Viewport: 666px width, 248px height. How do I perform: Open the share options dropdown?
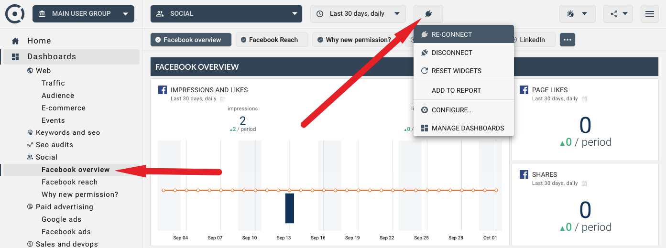(x=618, y=14)
